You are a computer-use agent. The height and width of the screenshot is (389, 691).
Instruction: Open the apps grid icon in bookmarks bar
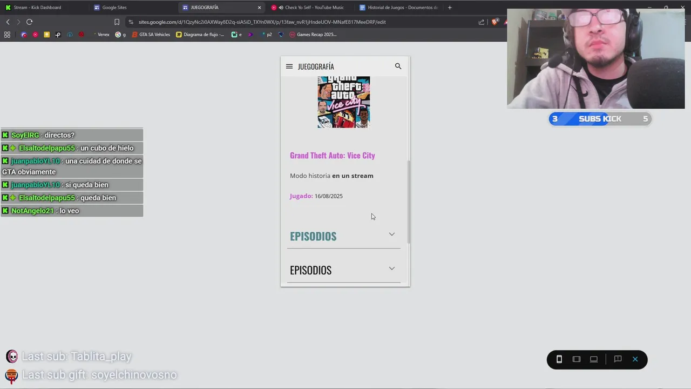[x=7, y=35]
